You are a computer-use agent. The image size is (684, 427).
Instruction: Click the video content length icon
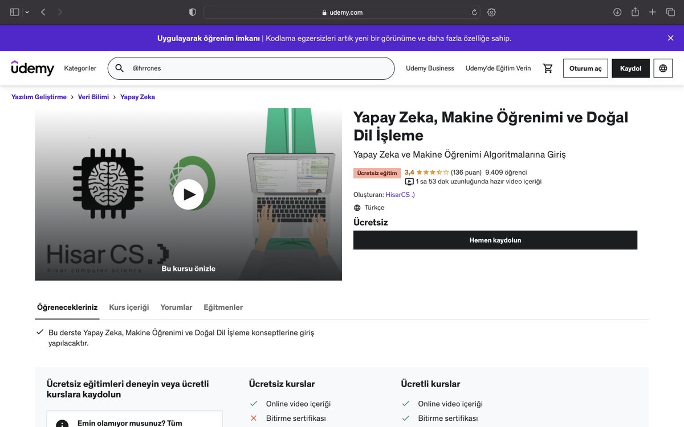409,182
